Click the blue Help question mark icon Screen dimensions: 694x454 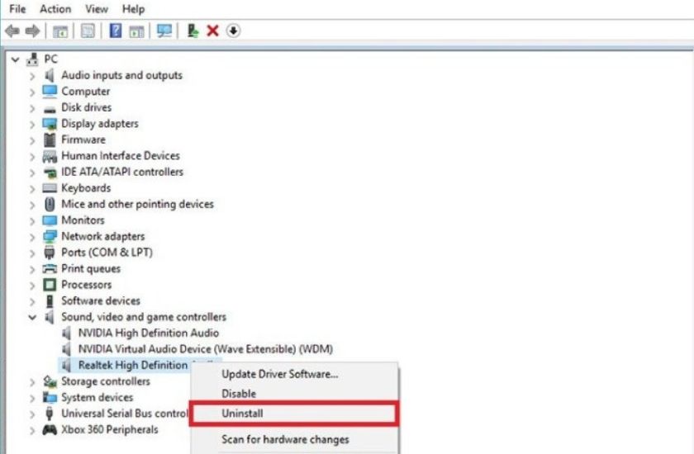pos(116,31)
